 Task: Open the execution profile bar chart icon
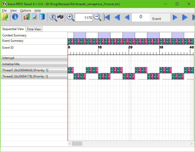point(27,17)
